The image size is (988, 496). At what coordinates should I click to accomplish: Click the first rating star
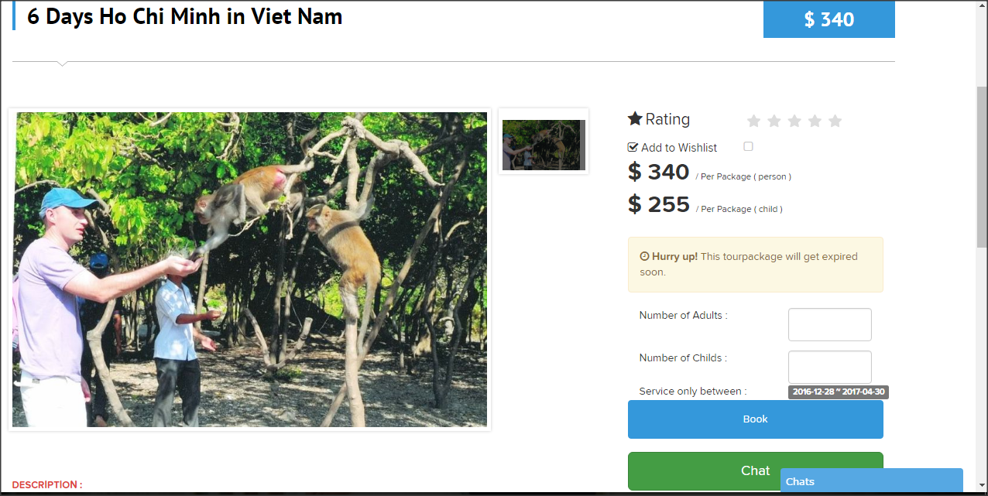pyautogui.click(x=753, y=121)
